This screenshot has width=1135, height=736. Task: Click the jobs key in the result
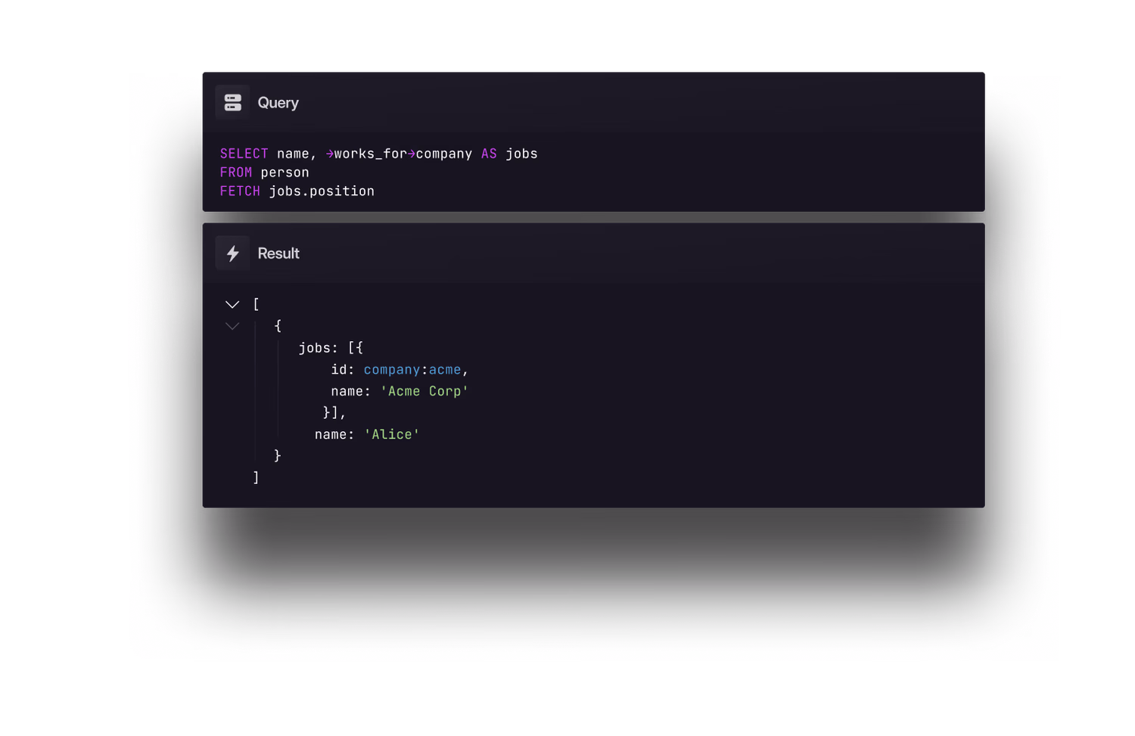tap(314, 348)
